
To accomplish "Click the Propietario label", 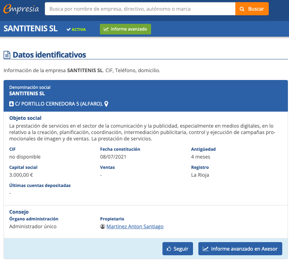I will coord(112,219).
